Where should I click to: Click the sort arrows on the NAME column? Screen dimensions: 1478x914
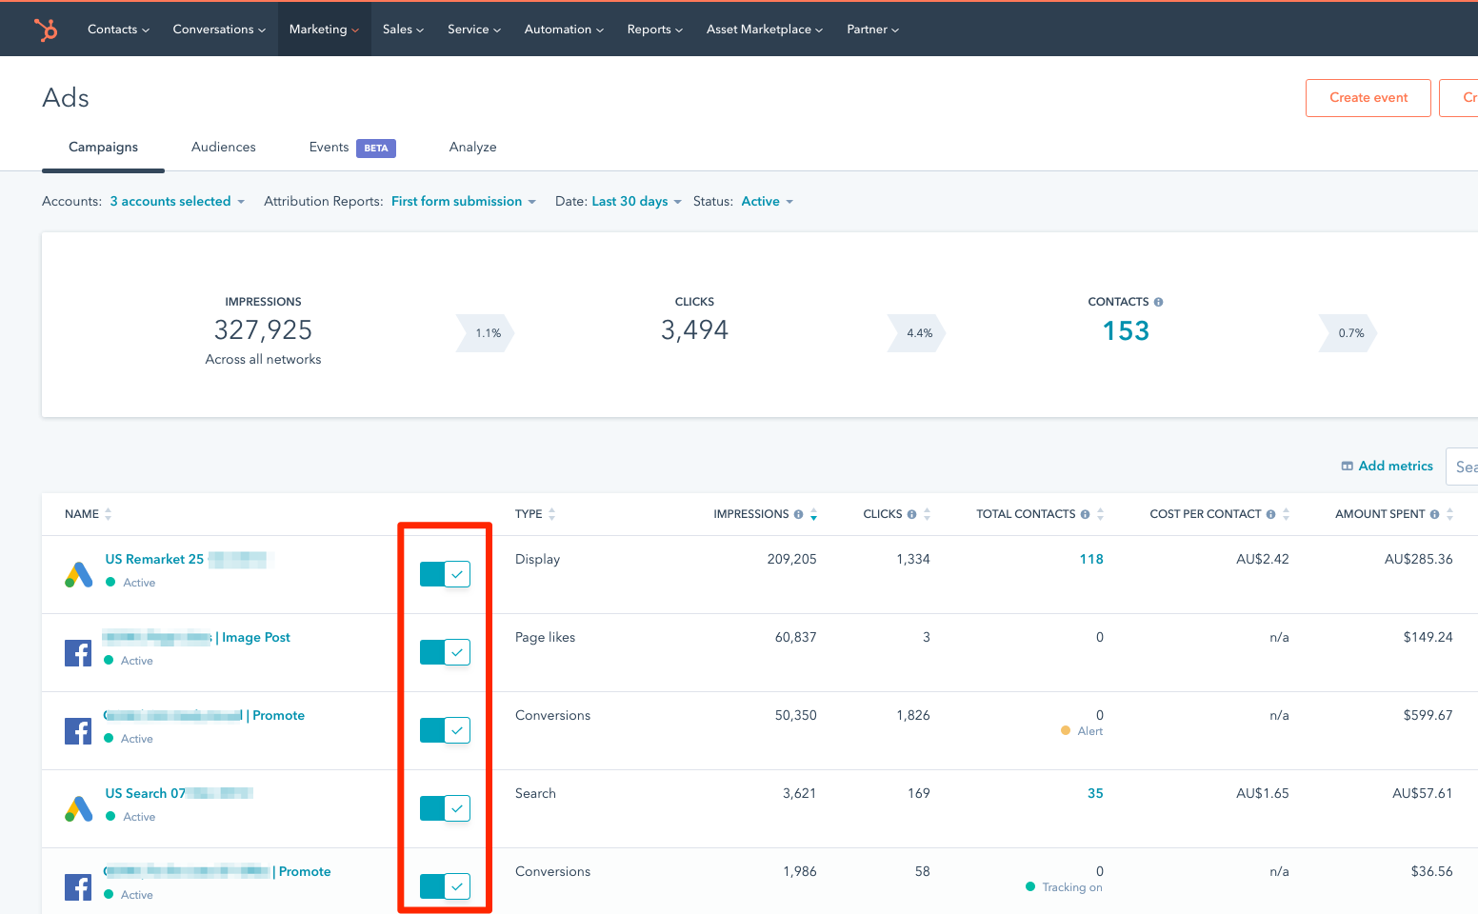[110, 513]
